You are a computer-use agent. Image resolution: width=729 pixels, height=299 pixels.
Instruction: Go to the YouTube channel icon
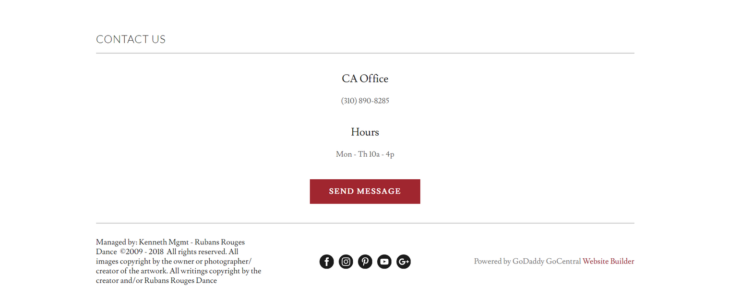coord(384,262)
